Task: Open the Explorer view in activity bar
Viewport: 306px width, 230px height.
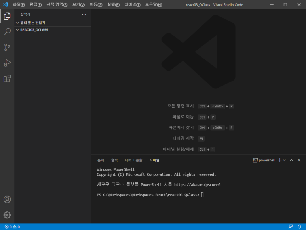Action: click(7, 16)
